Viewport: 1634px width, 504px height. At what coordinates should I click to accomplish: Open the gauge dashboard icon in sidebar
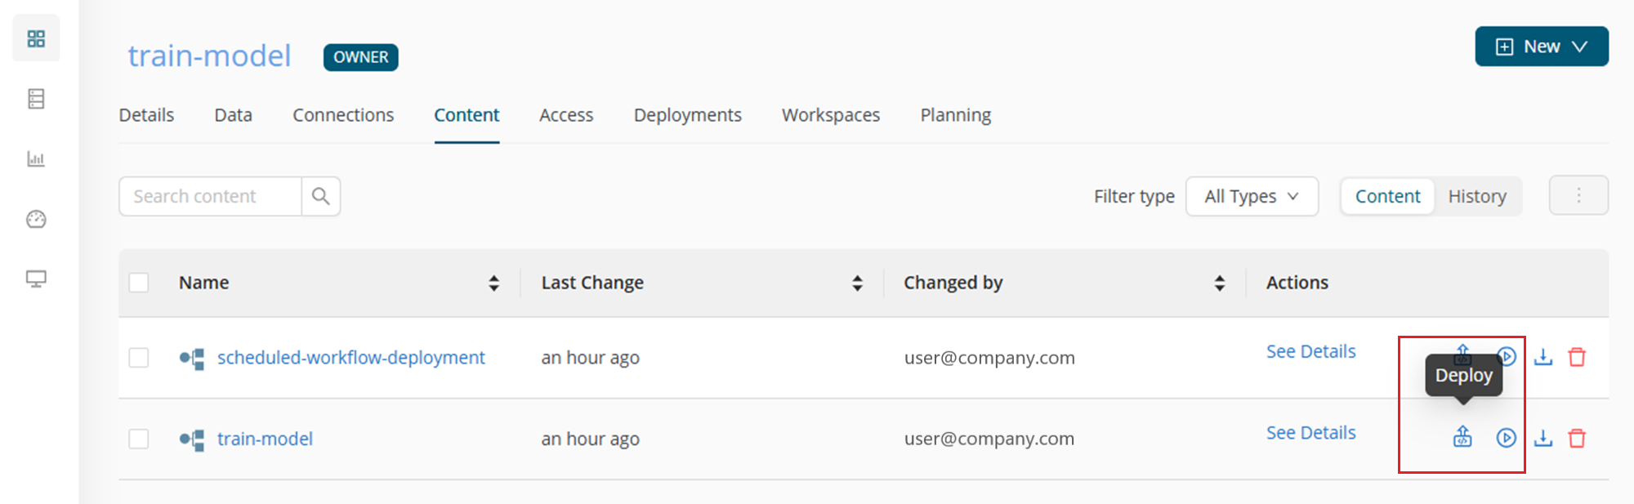[x=36, y=219]
